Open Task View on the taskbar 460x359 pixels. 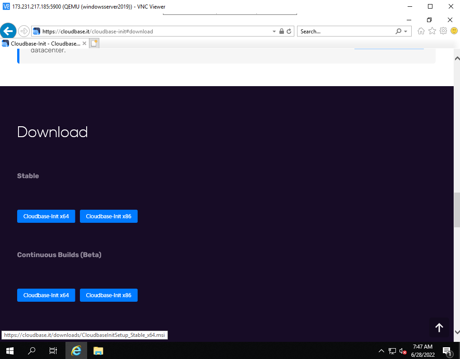coord(53,350)
